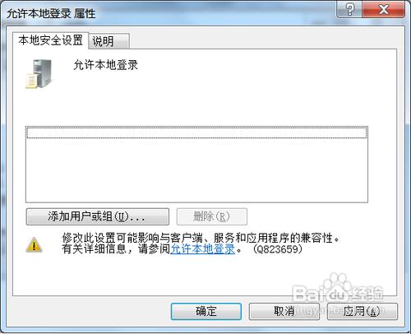Click the Baidu paw watermark logo
This screenshot has width=411, height=334.
click(339, 290)
